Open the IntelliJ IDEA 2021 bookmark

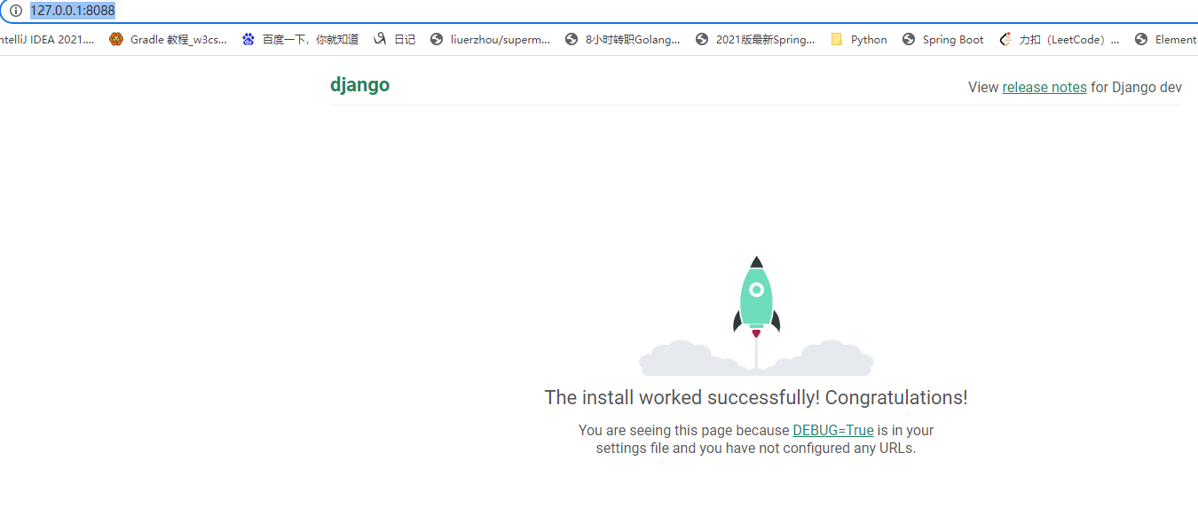tap(47, 39)
